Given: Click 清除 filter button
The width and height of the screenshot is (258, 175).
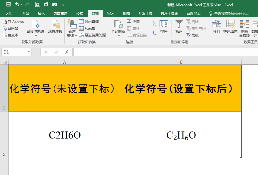Looking at the screenshot, I should click(192, 21).
